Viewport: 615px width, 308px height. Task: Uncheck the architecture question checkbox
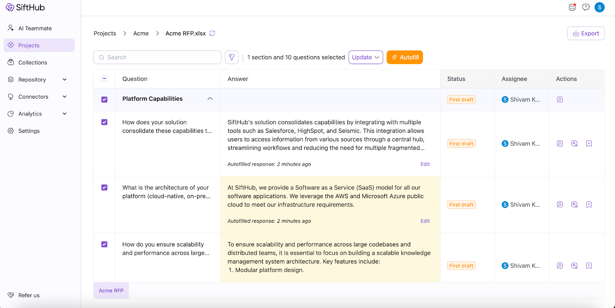(104, 187)
